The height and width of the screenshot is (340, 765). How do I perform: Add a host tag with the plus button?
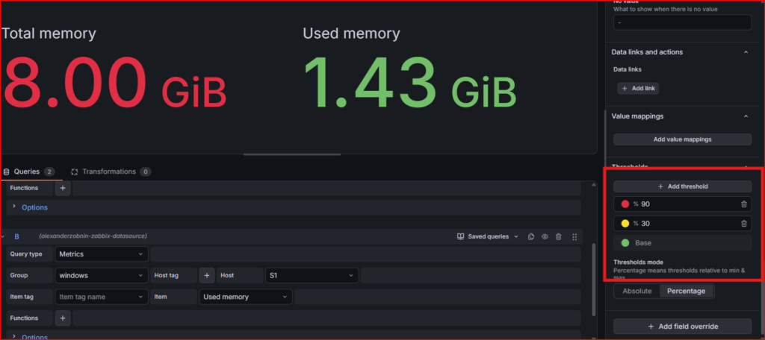207,275
